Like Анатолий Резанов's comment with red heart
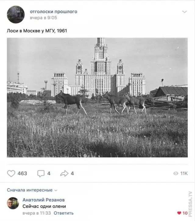This screenshot has height=221, width=195. click(179, 213)
